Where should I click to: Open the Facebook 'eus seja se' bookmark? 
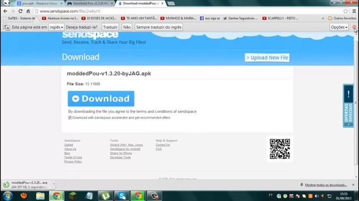point(210,18)
